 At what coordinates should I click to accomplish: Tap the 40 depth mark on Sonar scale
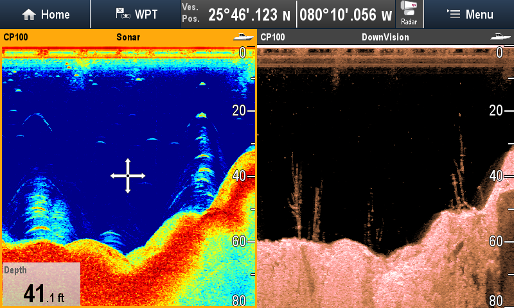click(x=239, y=176)
